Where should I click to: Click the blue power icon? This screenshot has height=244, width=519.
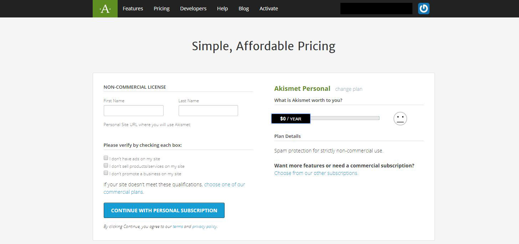(x=423, y=9)
